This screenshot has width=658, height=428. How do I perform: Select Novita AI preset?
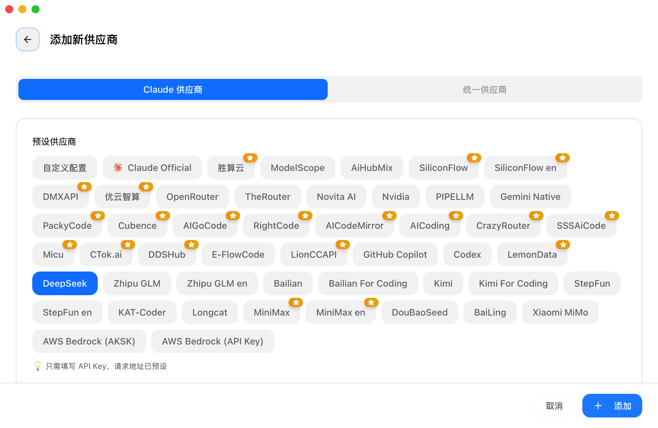click(x=336, y=197)
